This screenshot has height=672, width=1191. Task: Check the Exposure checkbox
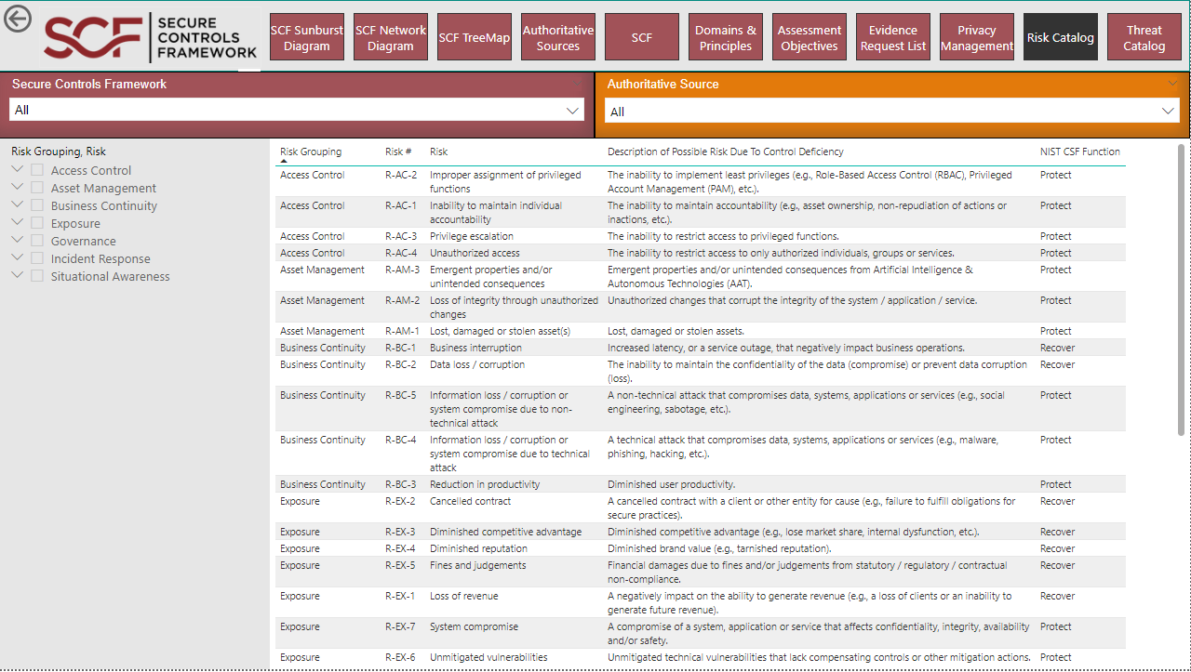[35, 223]
